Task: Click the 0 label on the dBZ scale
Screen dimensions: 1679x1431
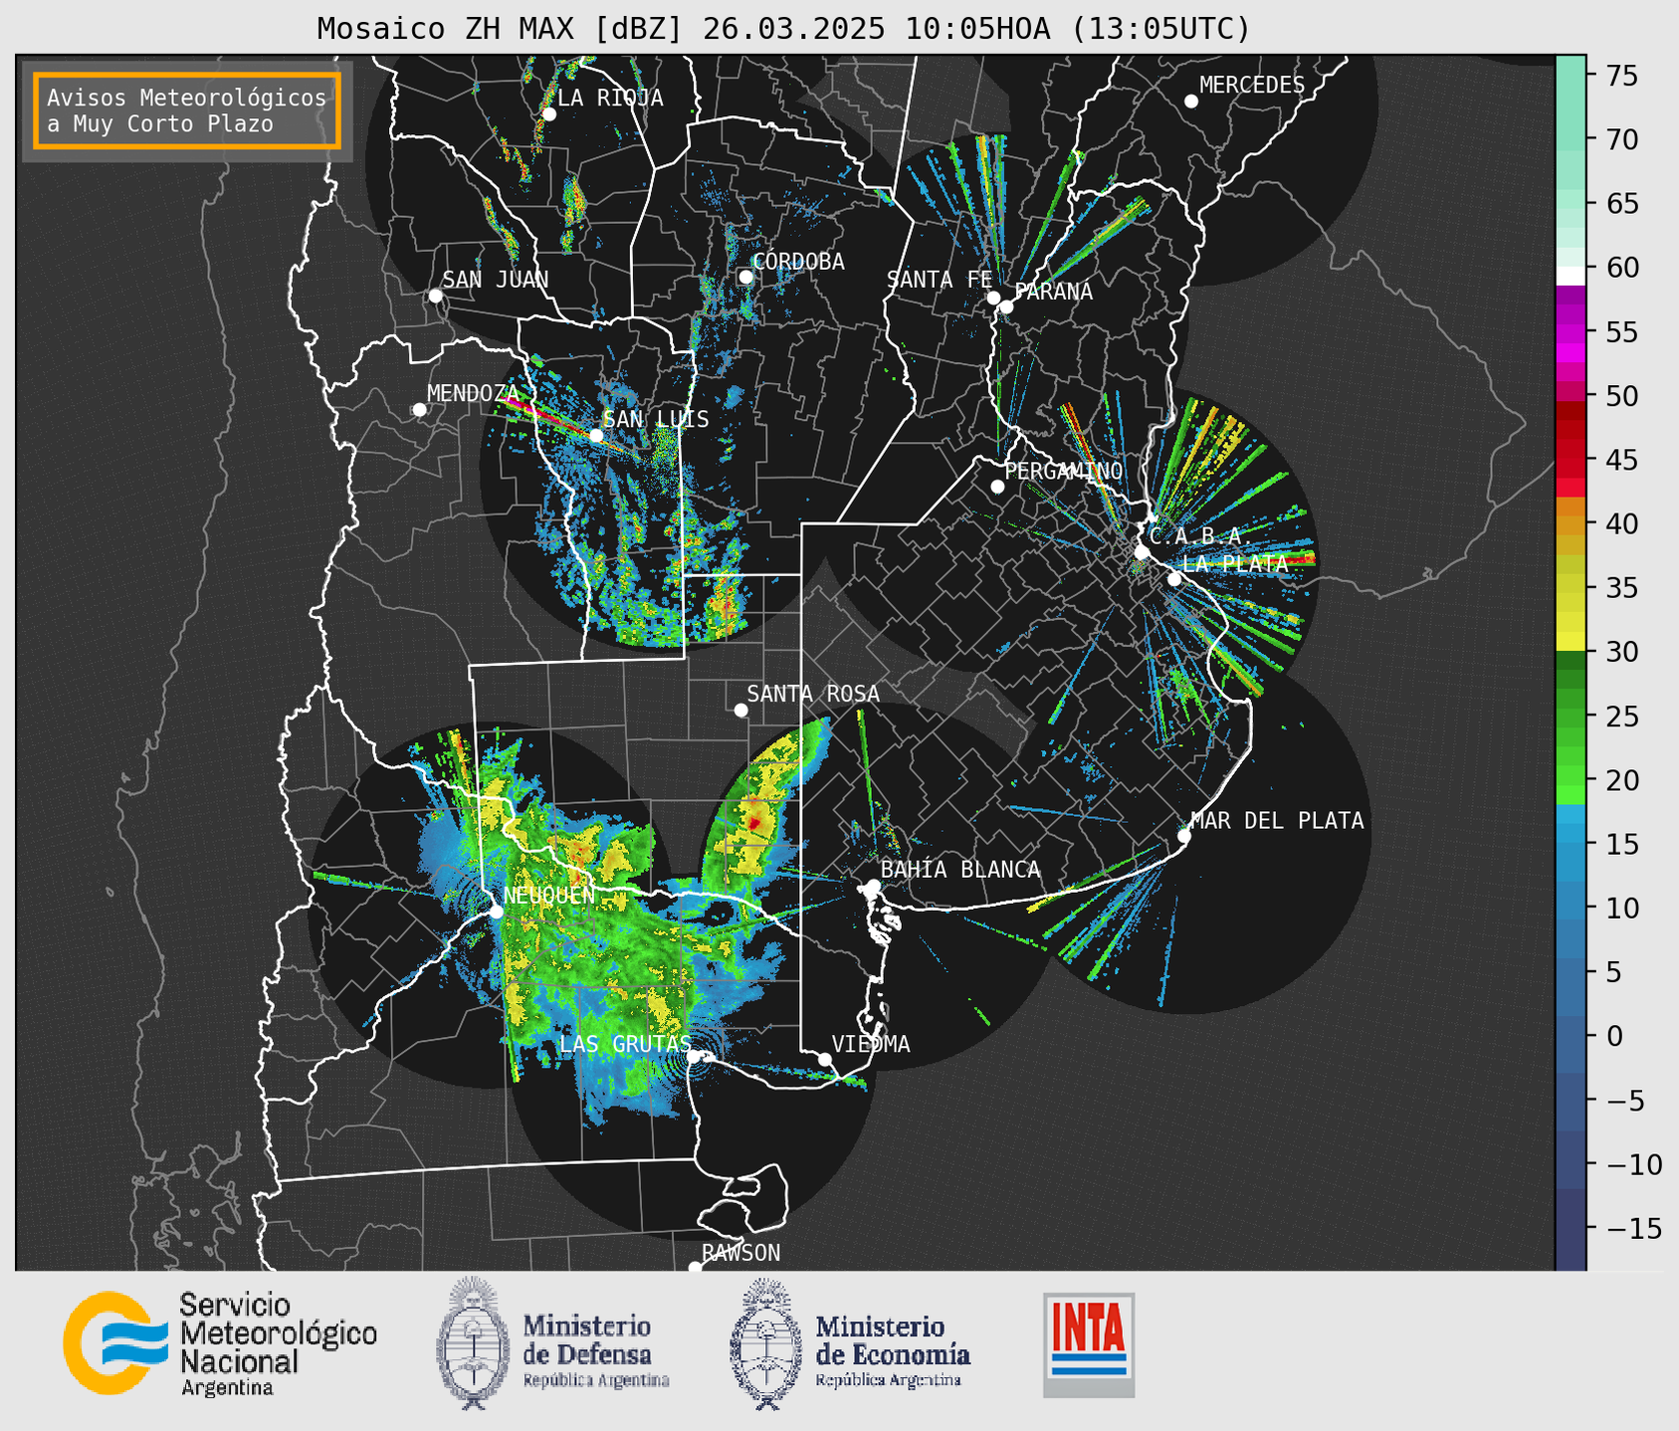Action: (1613, 1037)
